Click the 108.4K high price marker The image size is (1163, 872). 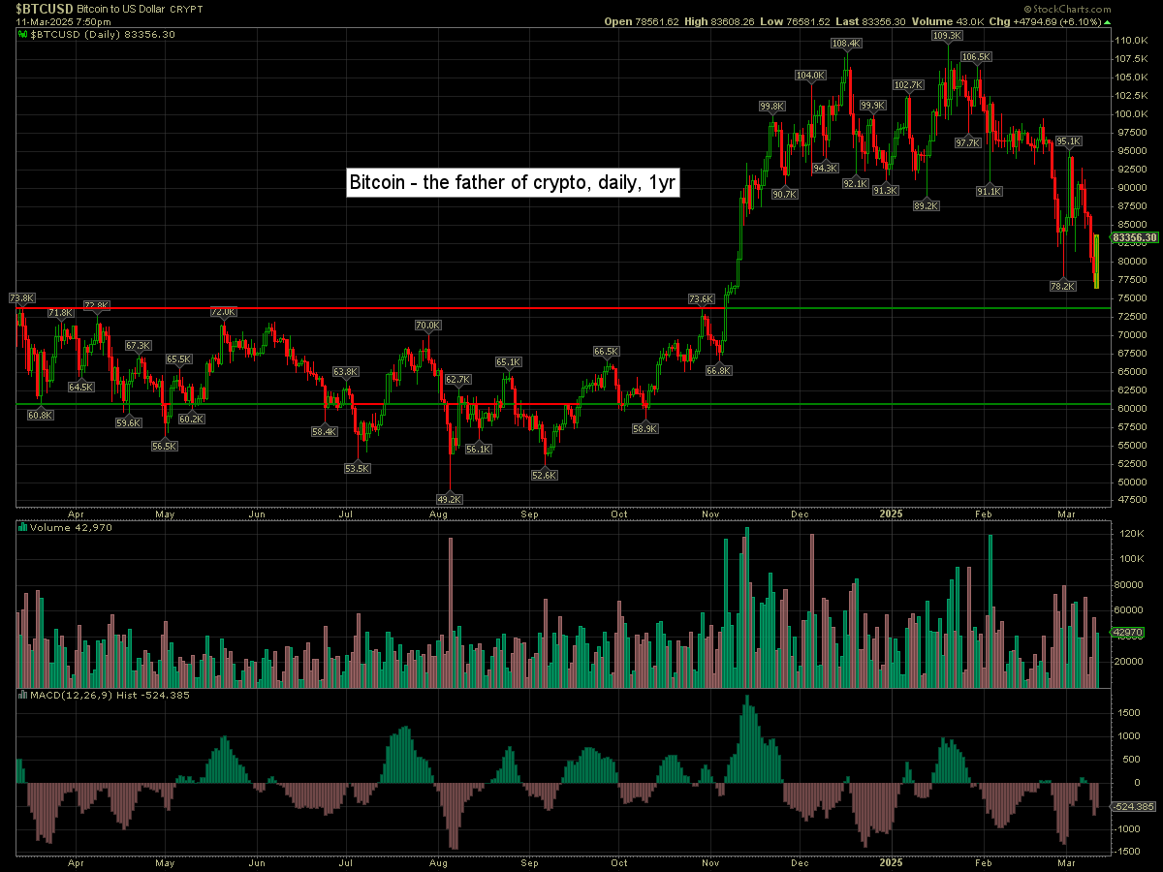pos(846,44)
